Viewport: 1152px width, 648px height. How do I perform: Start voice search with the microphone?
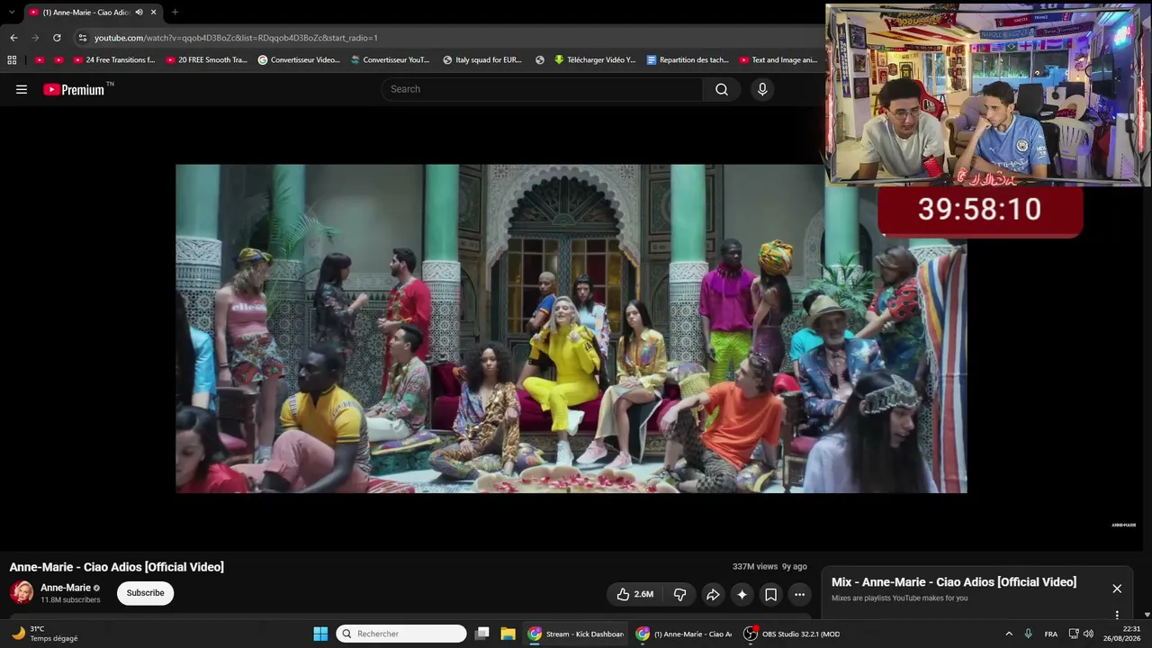pos(762,89)
